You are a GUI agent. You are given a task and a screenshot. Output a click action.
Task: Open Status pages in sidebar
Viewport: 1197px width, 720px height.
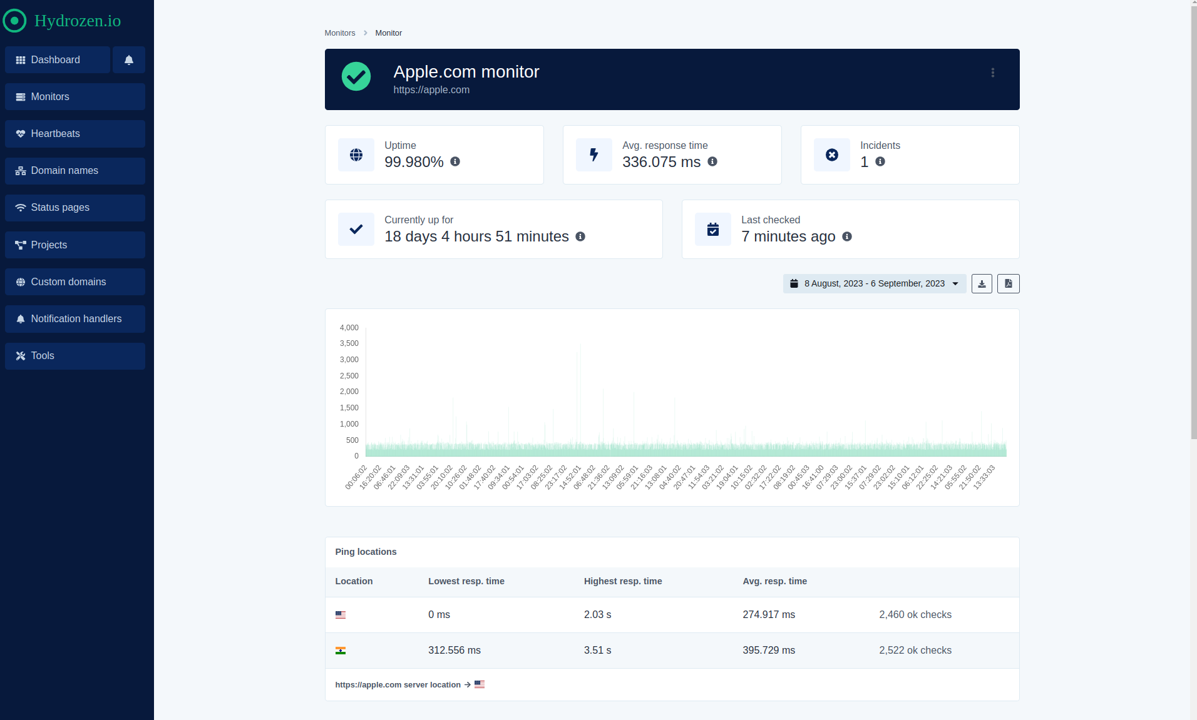pyautogui.click(x=75, y=208)
